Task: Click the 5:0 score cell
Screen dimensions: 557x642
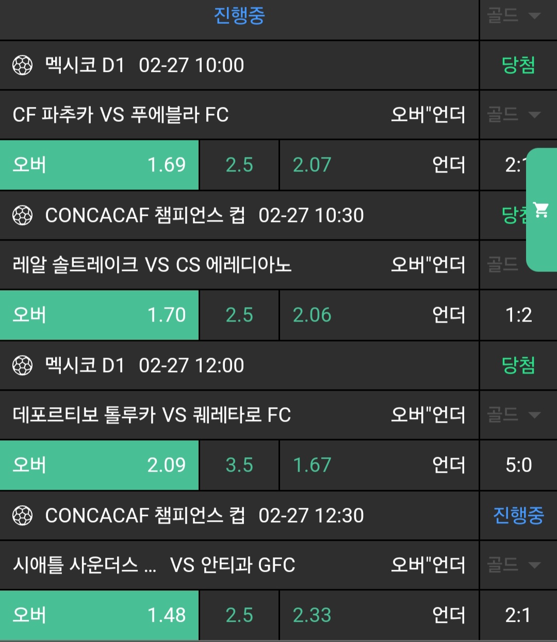Action: 518,466
